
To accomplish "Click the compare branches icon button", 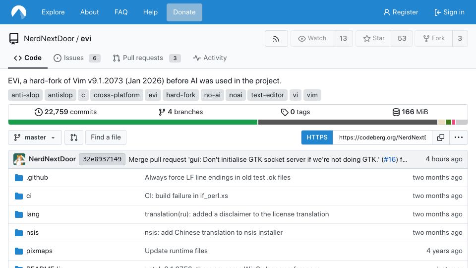I will point(74,137).
